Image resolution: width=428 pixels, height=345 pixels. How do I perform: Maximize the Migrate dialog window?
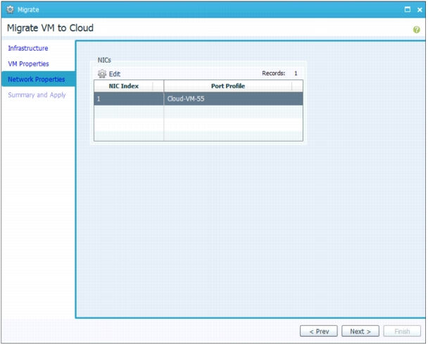click(x=408, y=10)
